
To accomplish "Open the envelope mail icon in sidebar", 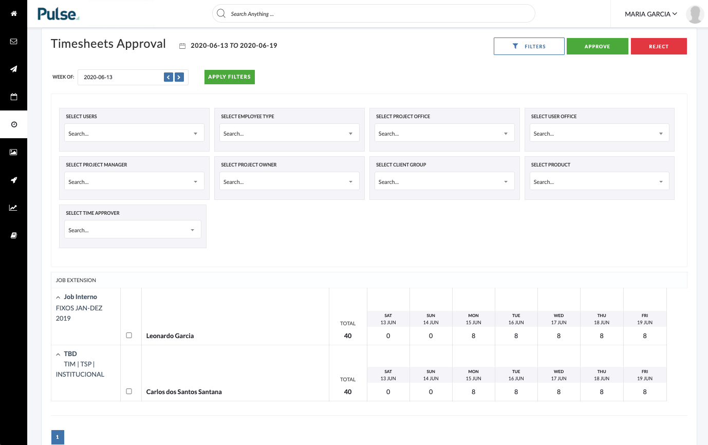I will (13, 41).
